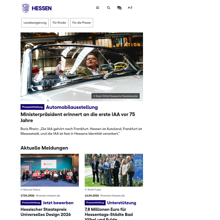Image resolution: width=220 pixels, height=220 pixels.
Task: Click the Aktuelle Meldungen heading
Action: click(x=44, y=148)
